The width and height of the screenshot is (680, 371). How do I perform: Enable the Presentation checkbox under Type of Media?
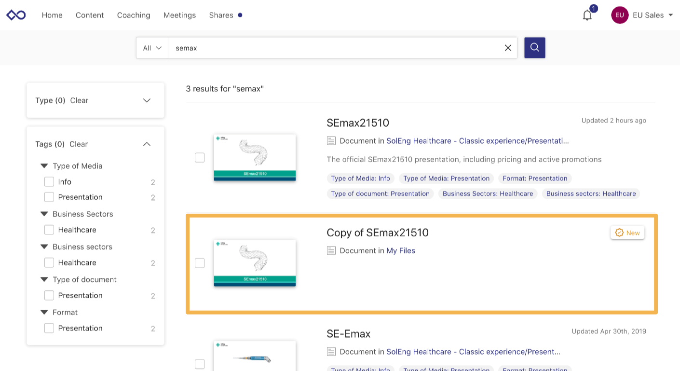49,197
